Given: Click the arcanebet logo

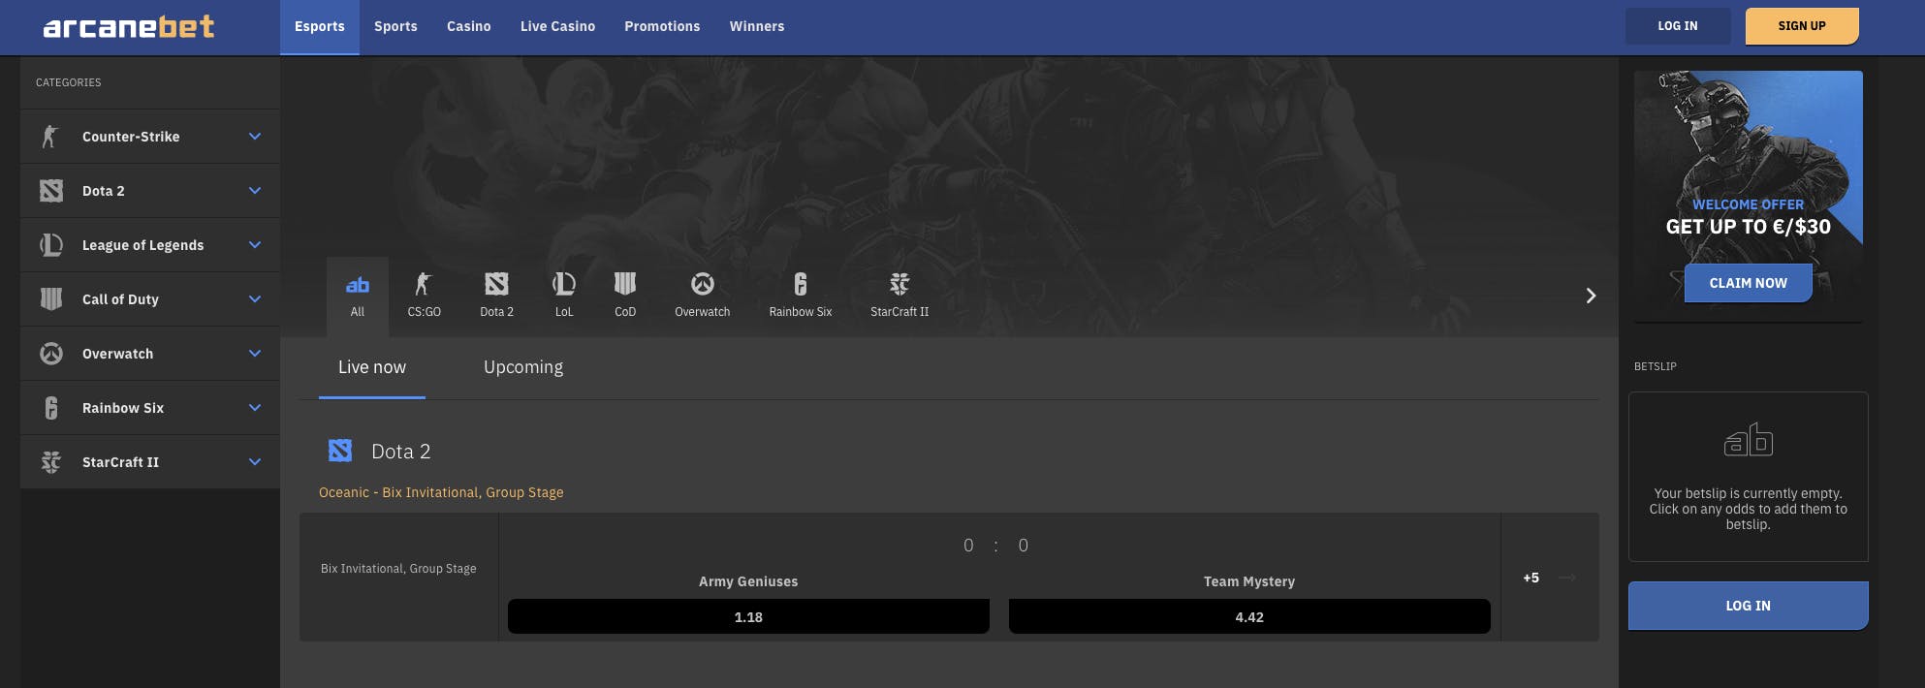Looking at the screenshot, I should coord(129,26).
